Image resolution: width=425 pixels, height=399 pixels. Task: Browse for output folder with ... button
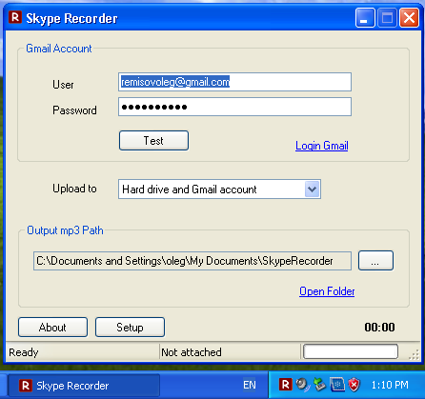point(375,261)
